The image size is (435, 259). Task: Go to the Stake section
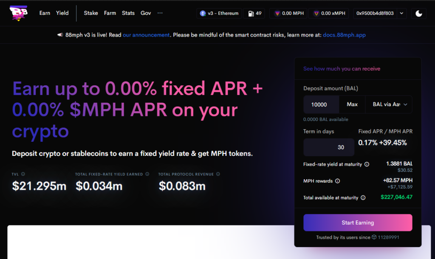91,13
